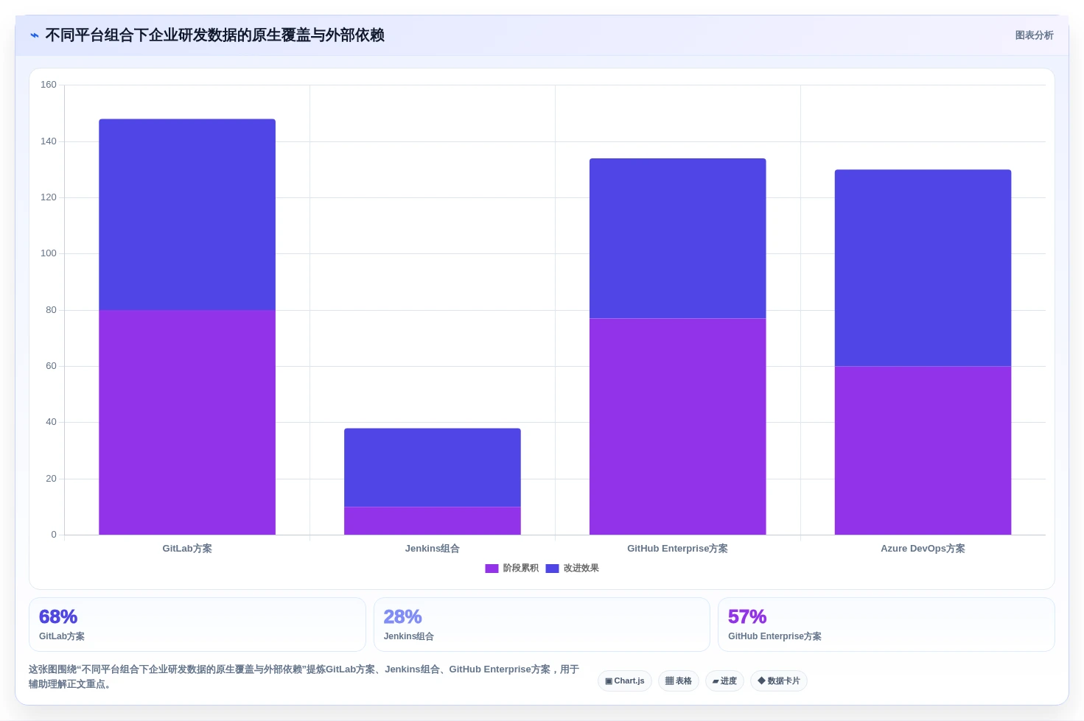Screen dimensions: 1084x721
Task: Click the Chart.js tag chip
Action: tap(625, 680)
